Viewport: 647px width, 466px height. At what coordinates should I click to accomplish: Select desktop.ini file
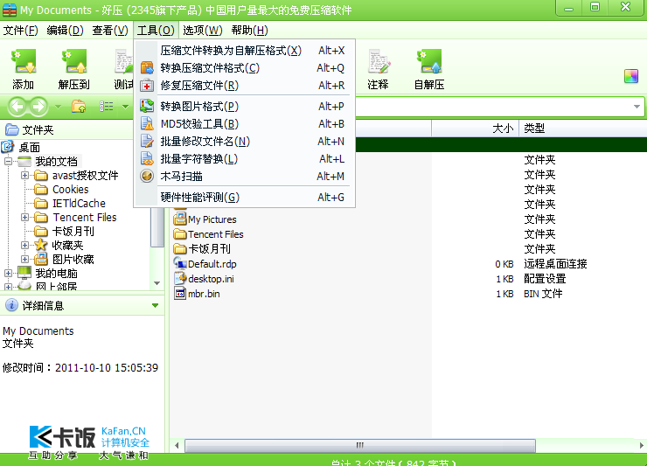pos(211,279)
